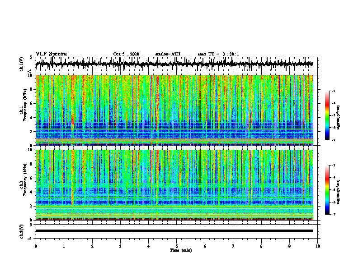Click the ch.1 color bar log(PSD) unit label
The width and height of the screenshot is (358, 276).
click(339, 118)
